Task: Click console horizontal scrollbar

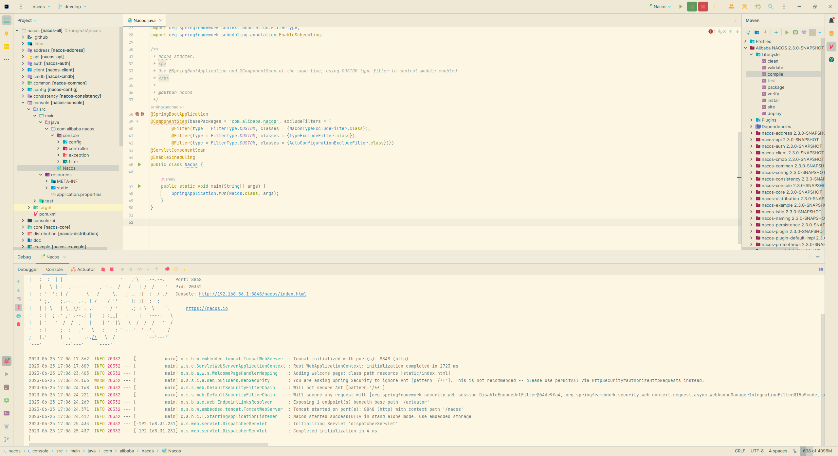Action: 148,445
